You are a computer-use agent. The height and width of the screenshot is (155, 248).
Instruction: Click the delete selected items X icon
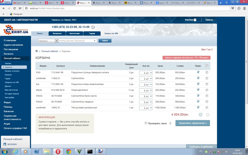coord(208,115)
